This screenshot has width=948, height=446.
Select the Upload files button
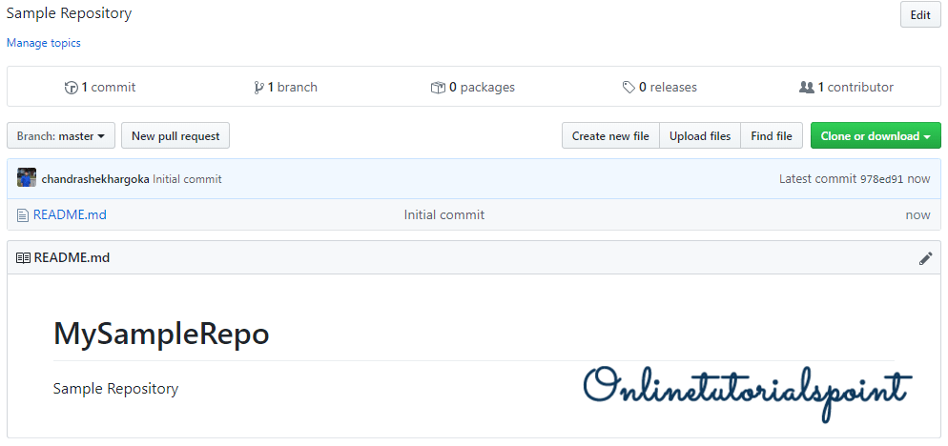tap(700, 136)
